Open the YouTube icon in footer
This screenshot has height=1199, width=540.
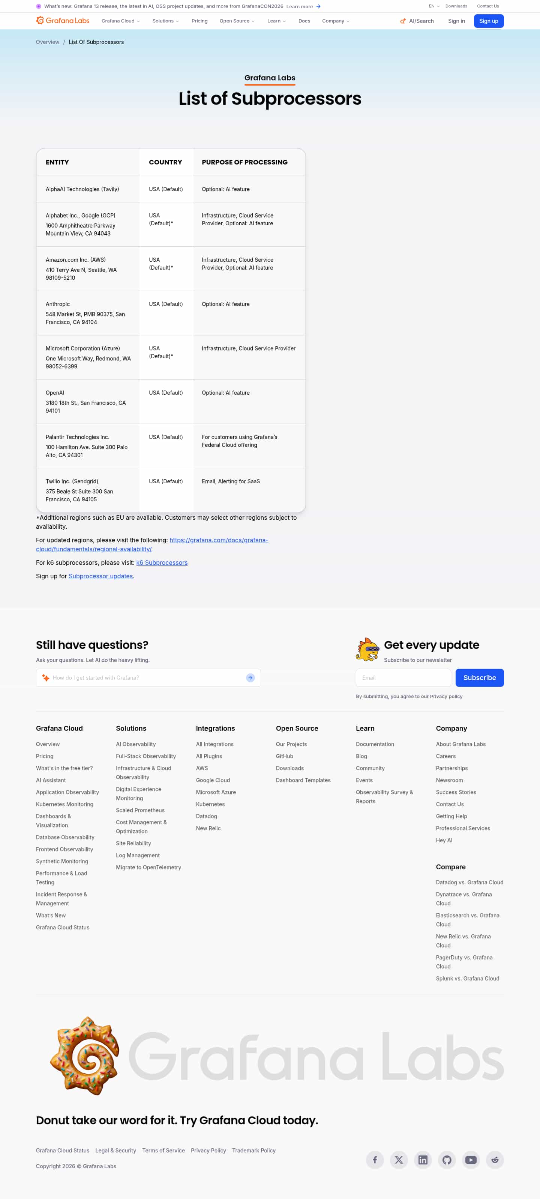pyautogui.click(x=471, y=1160)
